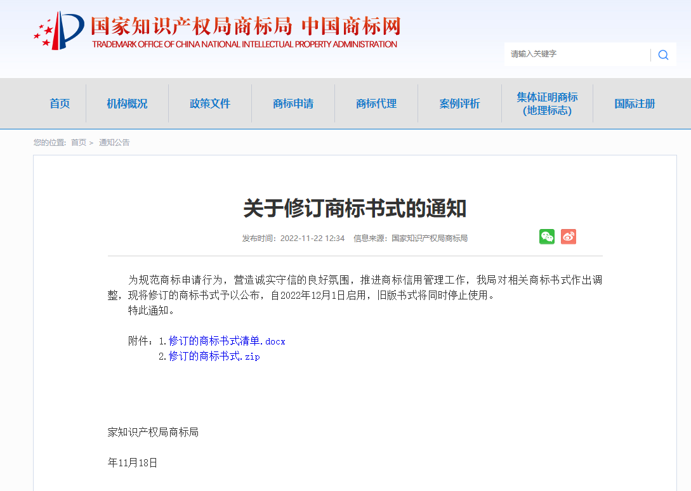Image resolution: width=691 pixels, height=491 pixels.
Task: Share article via WeChat icon
Action: [546, 237]
